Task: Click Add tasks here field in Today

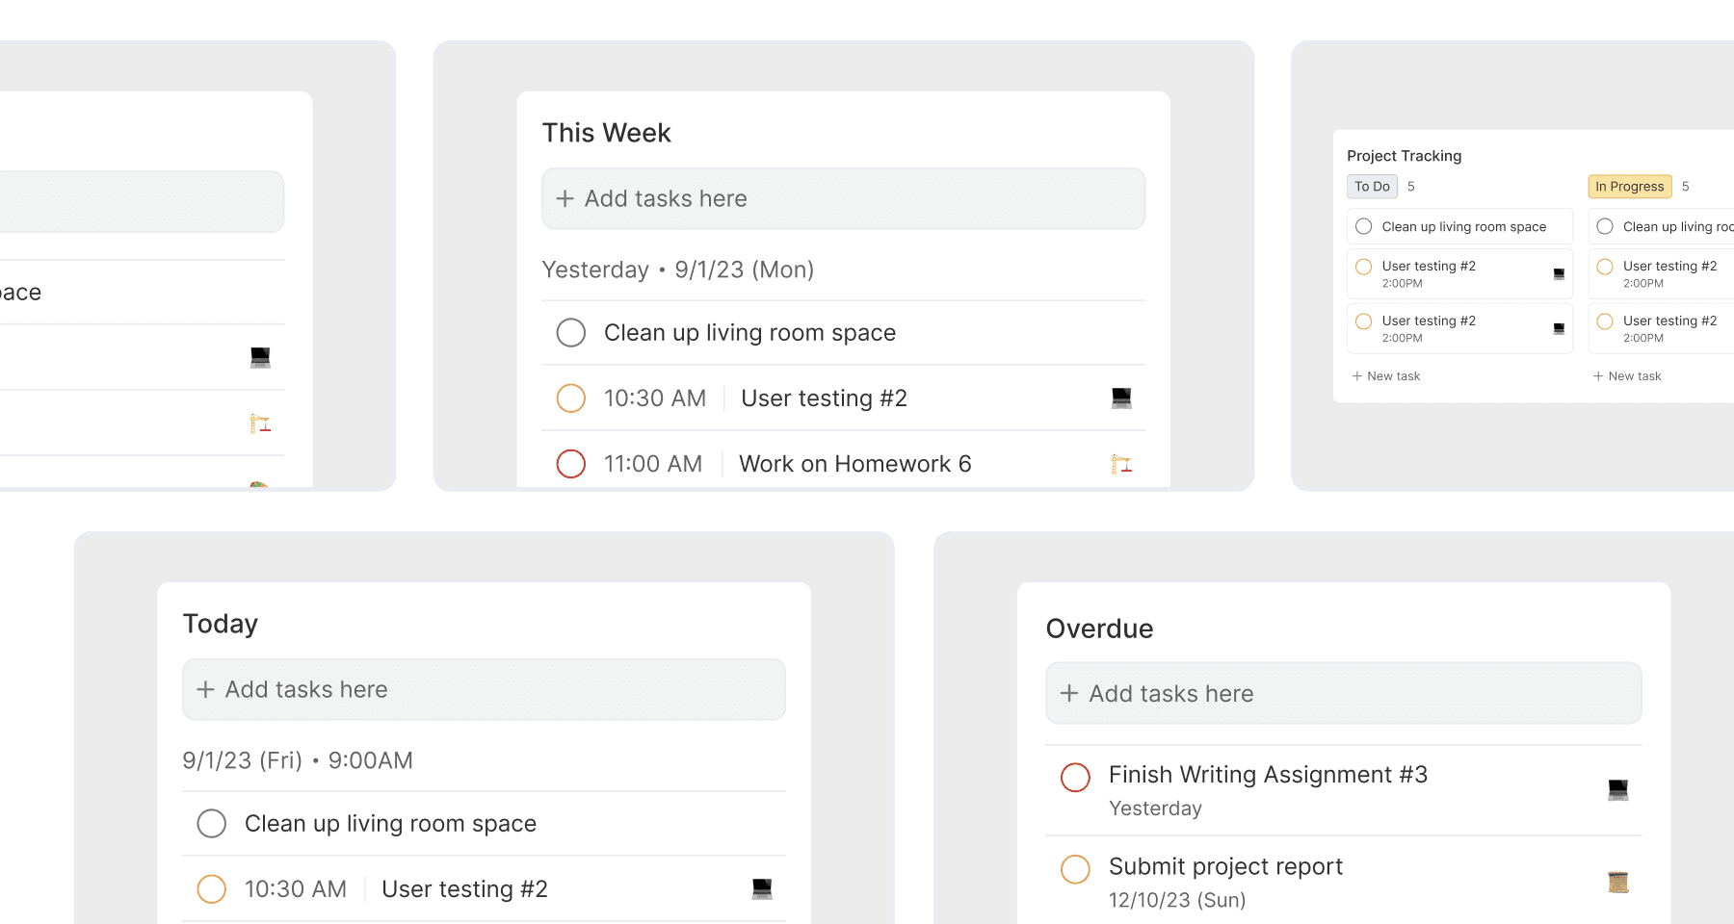Action: point(485,690)
